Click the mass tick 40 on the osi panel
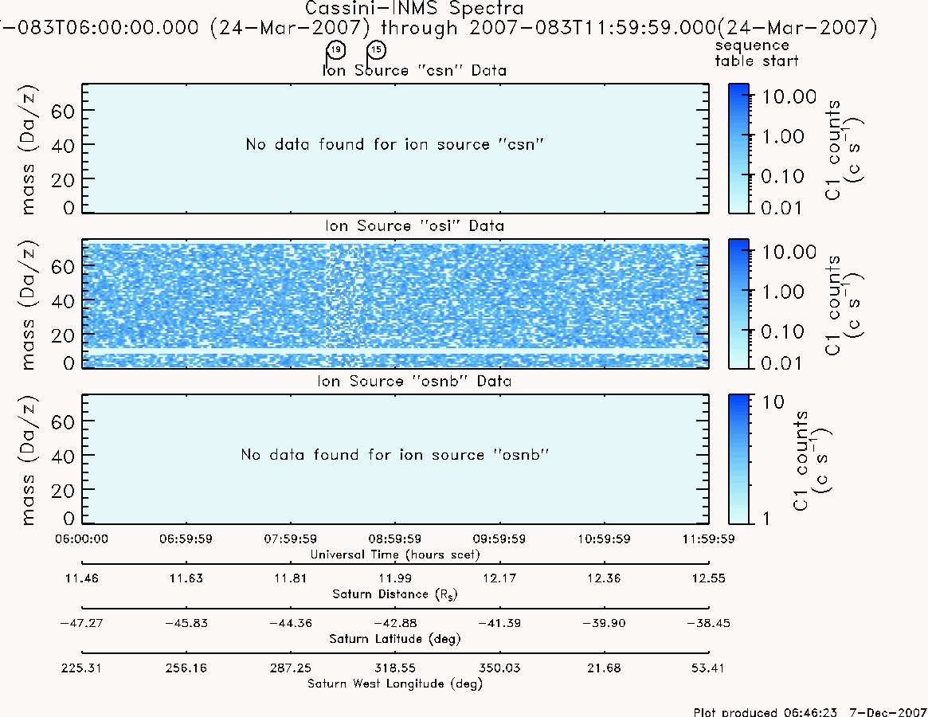Viewport: 928px width, 717px height. pyautogui.click(x=63, y=301)
